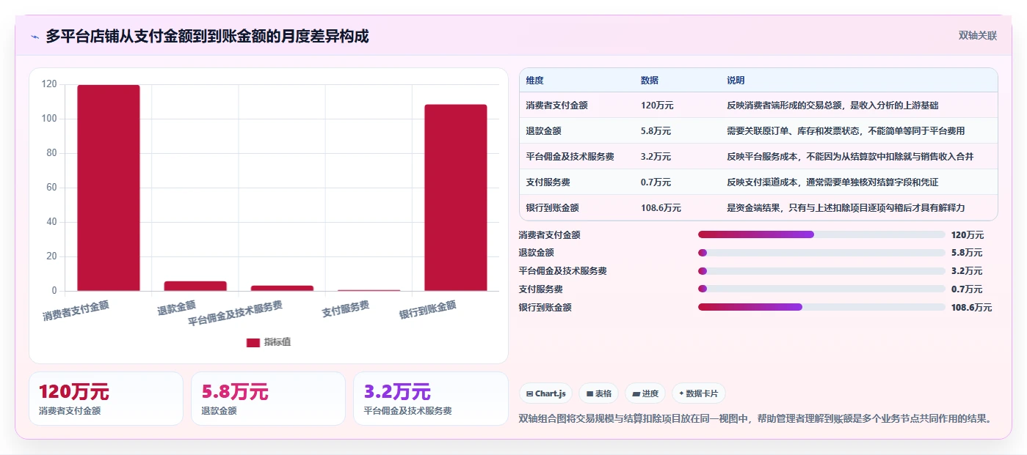
Task: Open the 3.2万元 平台佣金及技术服务费 data card
Action: pos(430,399)
